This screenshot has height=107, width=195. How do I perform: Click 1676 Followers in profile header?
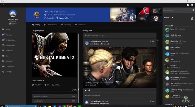click(59, 15)
